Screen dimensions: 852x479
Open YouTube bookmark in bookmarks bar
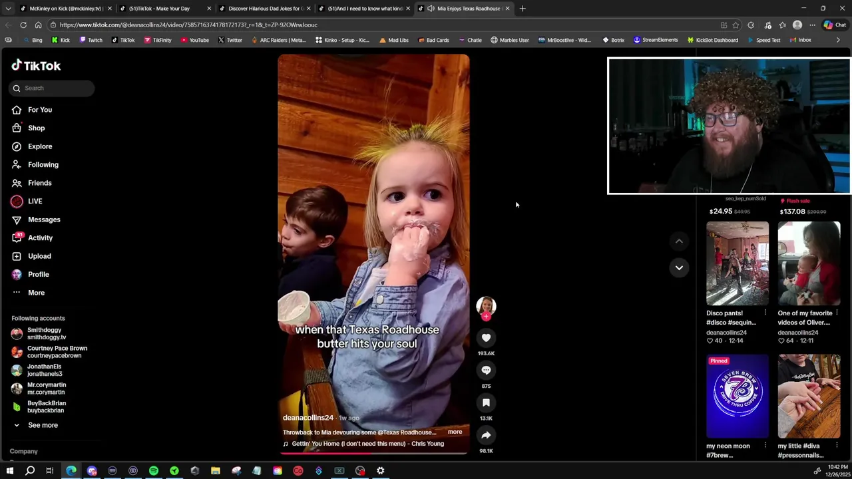(194, 40)
